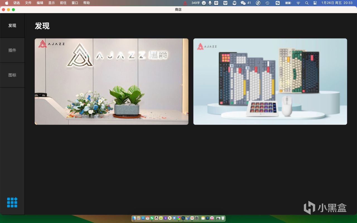Open Notes from the Dock
Image resolution: width=357 pixels, height=223 pixels.
coord(203,218)
